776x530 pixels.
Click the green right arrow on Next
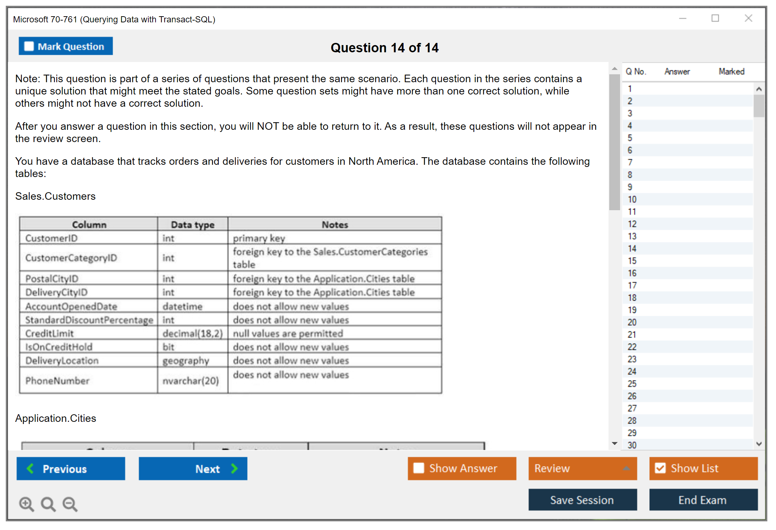point(234,468)
